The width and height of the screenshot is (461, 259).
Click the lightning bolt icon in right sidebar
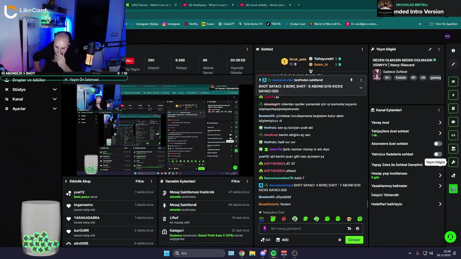[453, 95]
